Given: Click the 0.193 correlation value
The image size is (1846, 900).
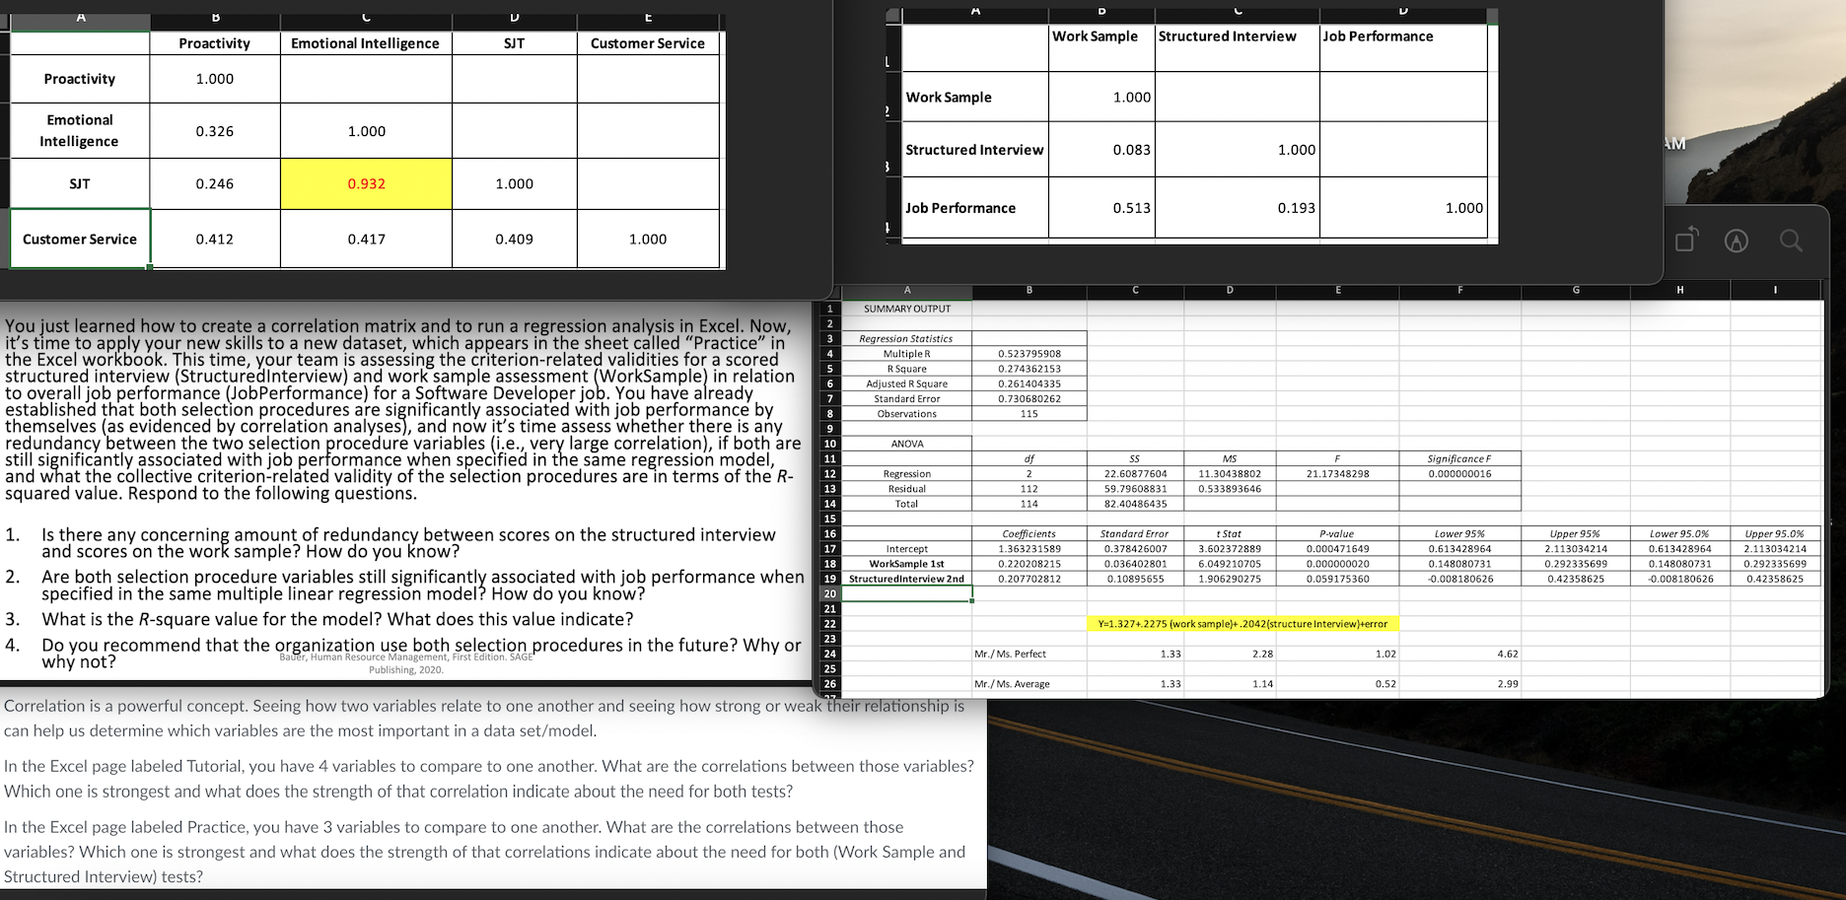Looking at the screenshot, I should pos(1296,208).
